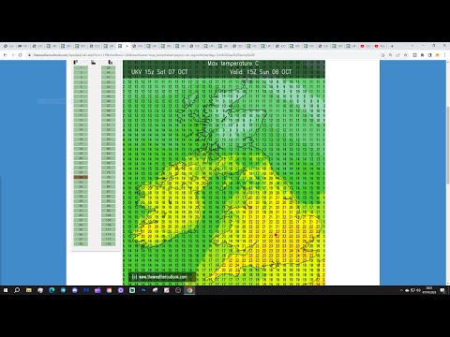Click the max temperature map image
The height and width of the screenshot is (337, 450).
click(224, 172)
